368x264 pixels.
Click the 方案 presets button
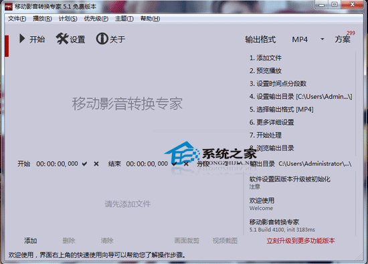(x=343, y=39)
